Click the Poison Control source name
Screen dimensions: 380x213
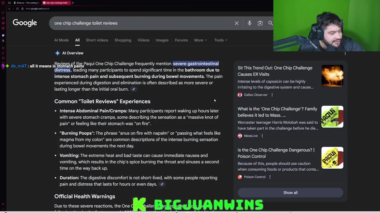tap(255, 177)
